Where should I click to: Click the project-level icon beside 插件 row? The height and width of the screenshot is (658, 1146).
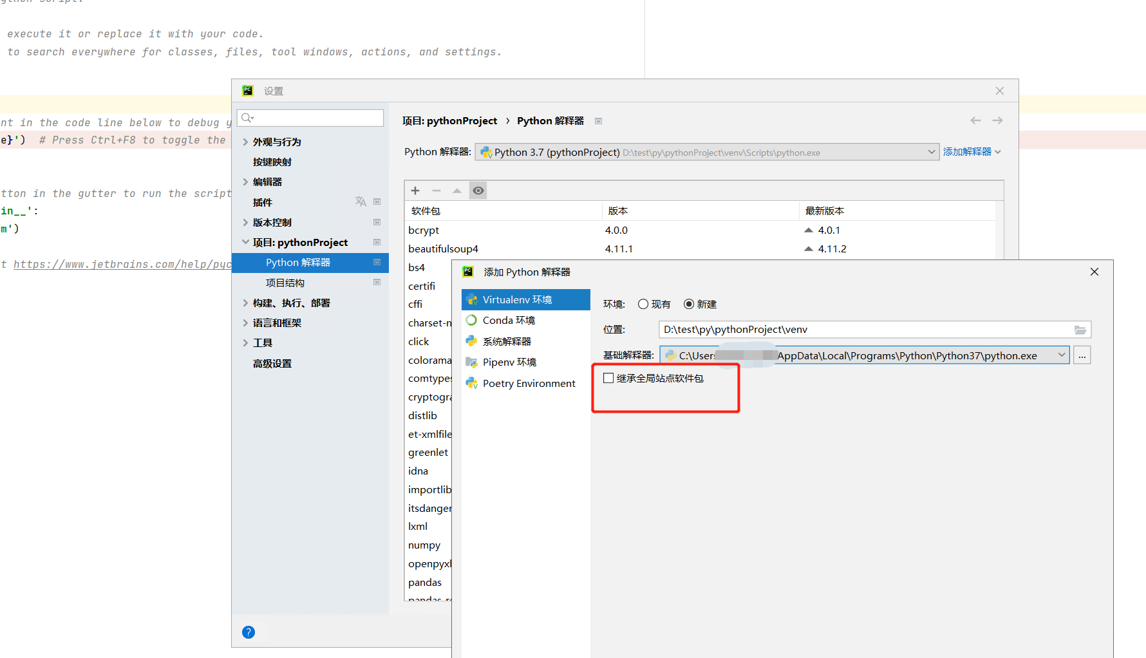(377, 202)
